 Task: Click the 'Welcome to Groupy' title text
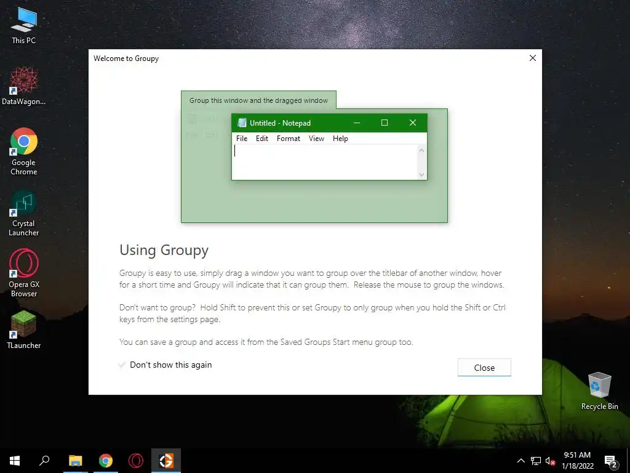[x=126, y=59]
